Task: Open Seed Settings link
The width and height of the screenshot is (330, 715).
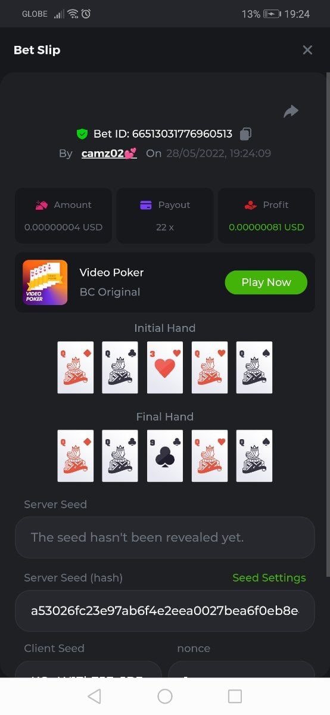Action: point(269,578)
